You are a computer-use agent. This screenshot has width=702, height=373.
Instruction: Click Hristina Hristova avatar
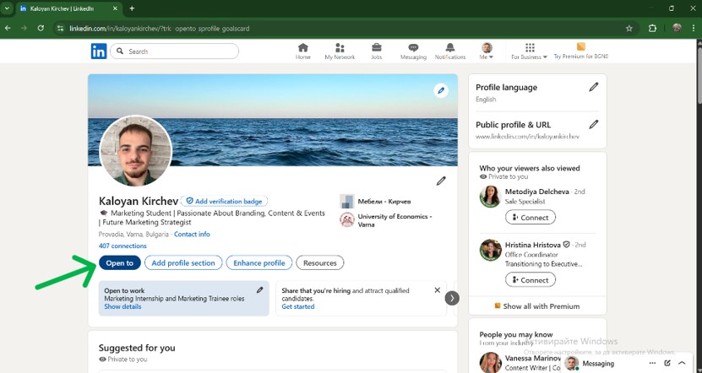490,250
